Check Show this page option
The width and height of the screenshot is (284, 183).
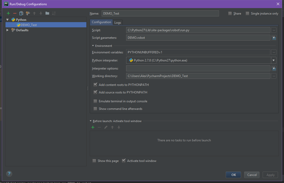pos(94,161)
